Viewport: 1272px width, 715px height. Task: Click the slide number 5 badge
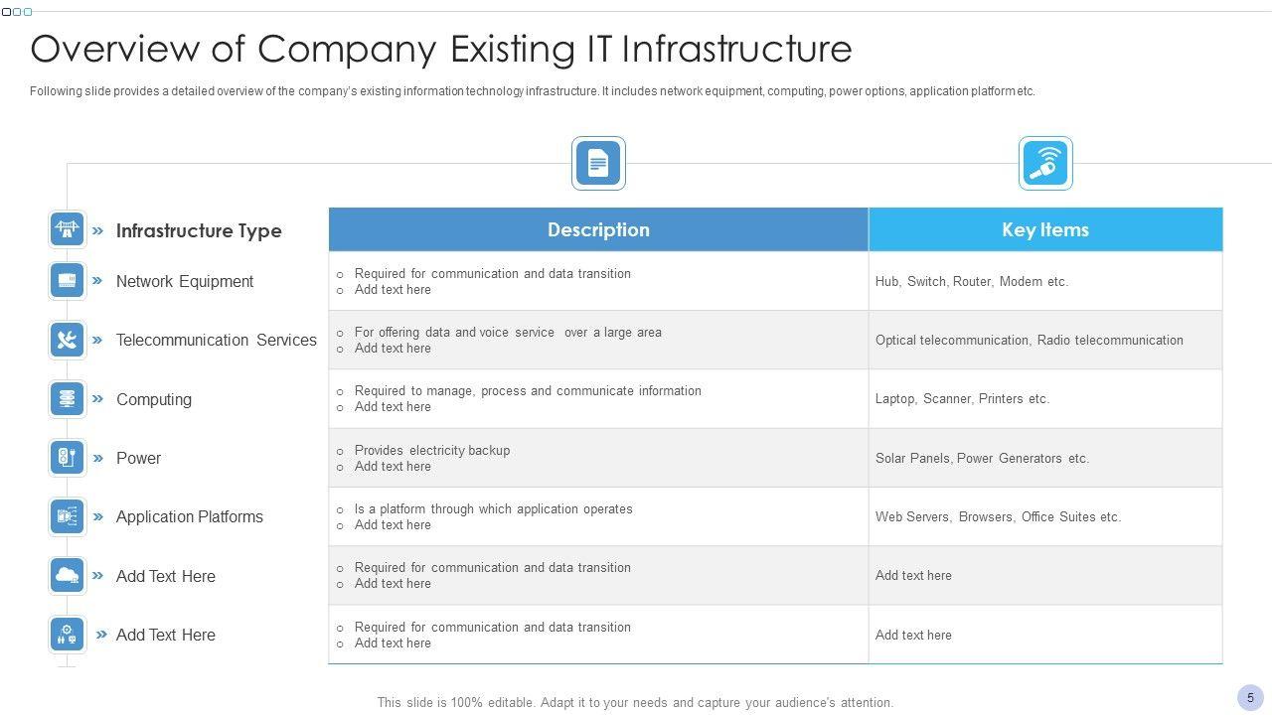coord(1250,697)
